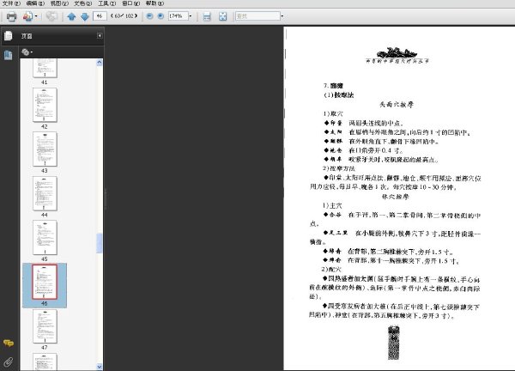Click the '(1)按摩法' heading in the page
This screenshot has height=371, width=515.
[339, 95]
